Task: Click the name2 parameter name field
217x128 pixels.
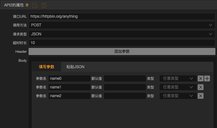Action: tap(69, 96)
